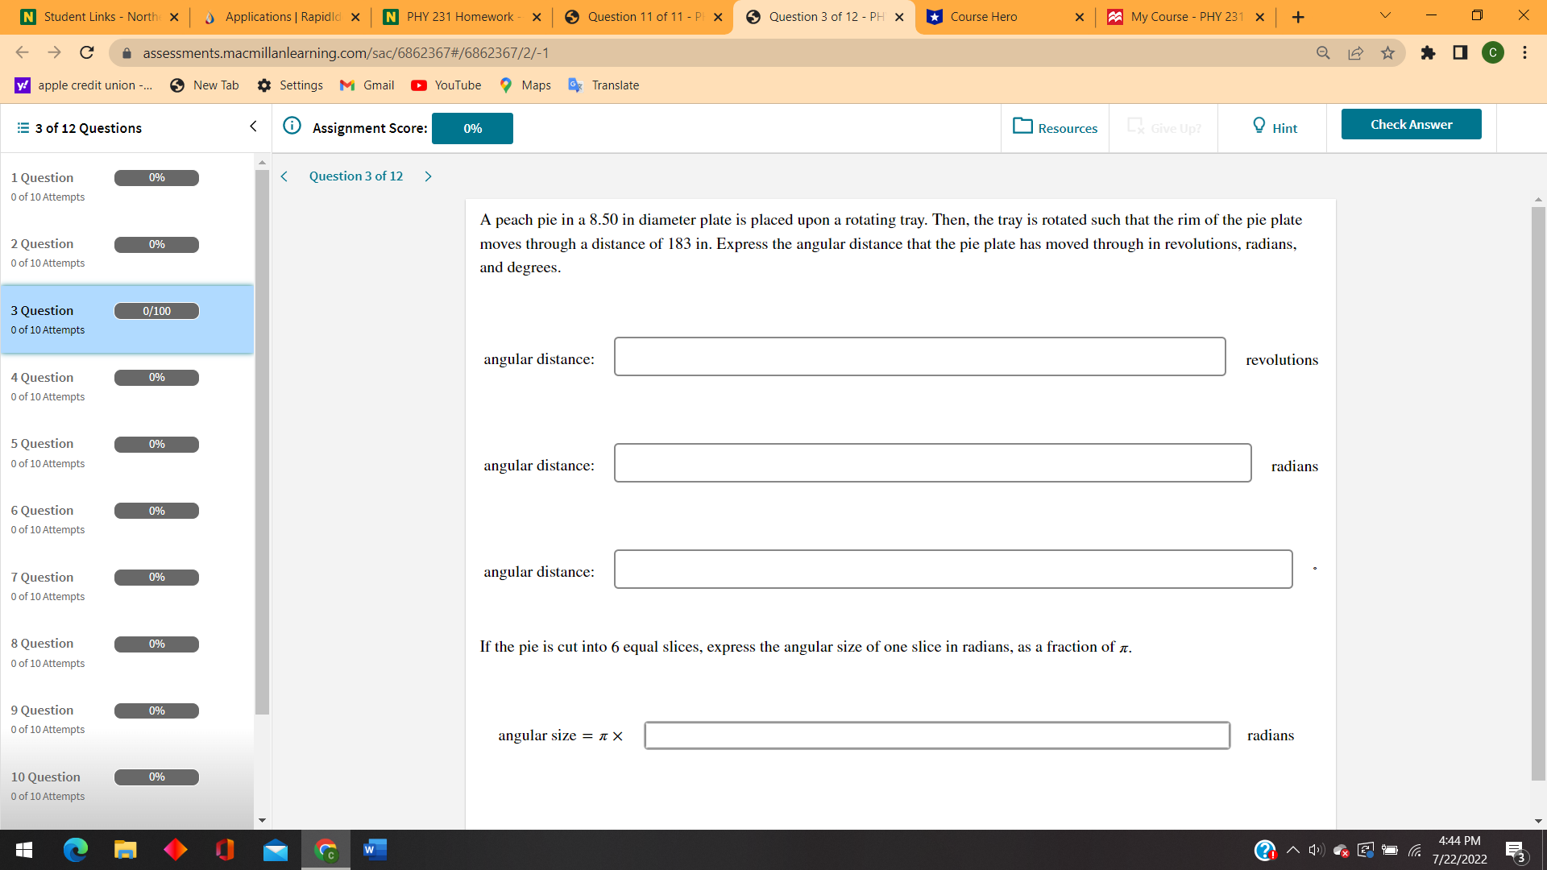
Task: Open the Resources panel
Action: point(1056,127)
